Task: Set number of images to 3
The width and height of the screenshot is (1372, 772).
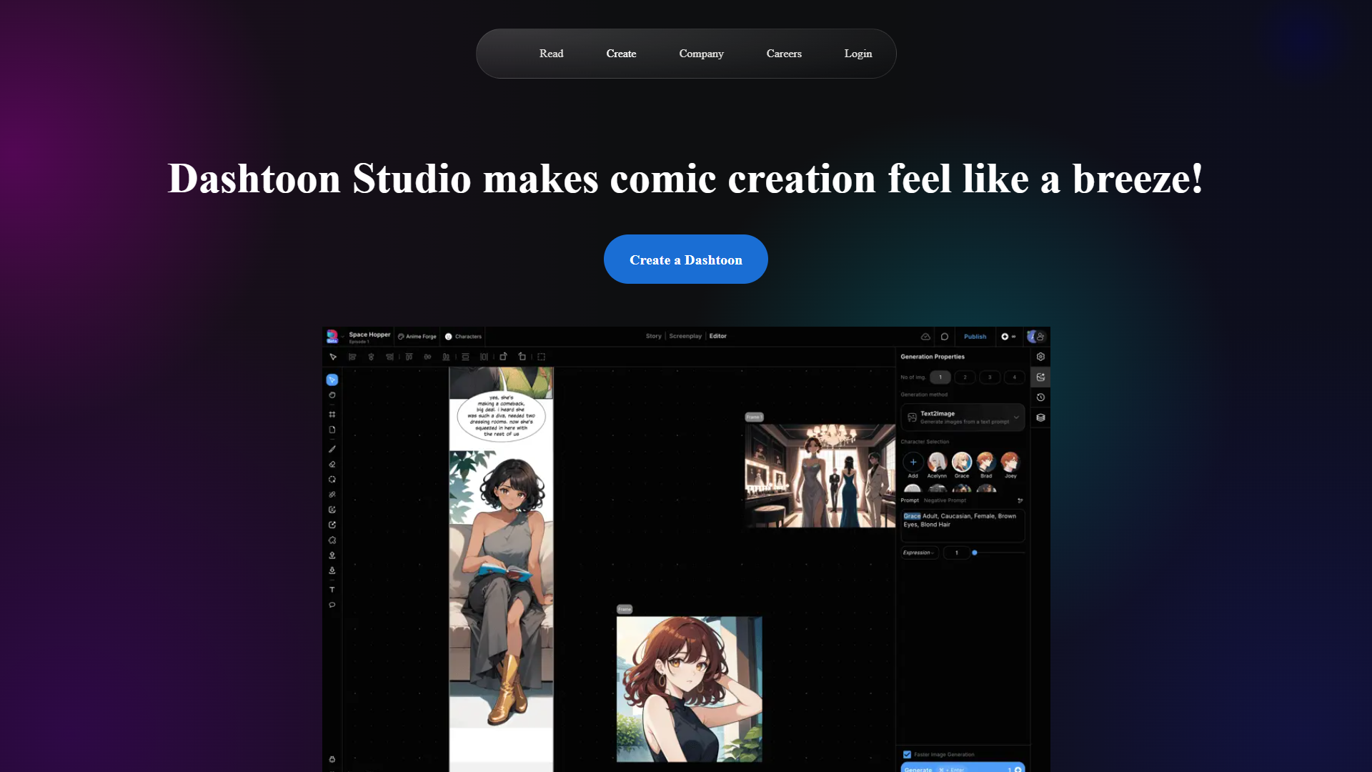Action: click(990, 377)
